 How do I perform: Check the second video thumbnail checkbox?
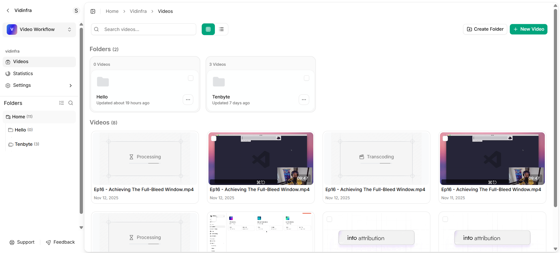coord(214,138)
